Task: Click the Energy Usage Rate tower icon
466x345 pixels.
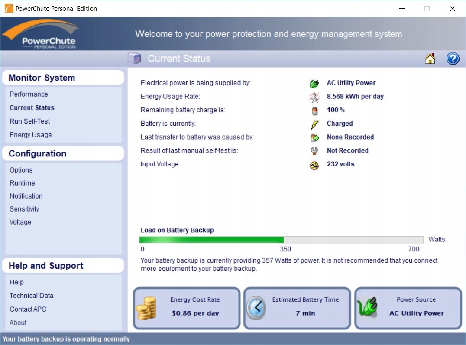Action: point(314,97)
